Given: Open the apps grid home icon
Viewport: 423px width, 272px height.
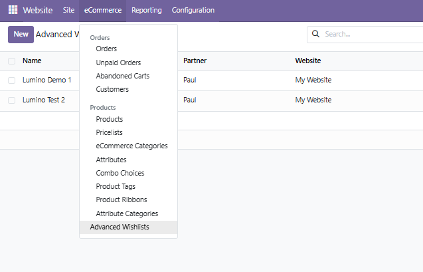Looking at the screenshot, I should (x=13, y=10).
